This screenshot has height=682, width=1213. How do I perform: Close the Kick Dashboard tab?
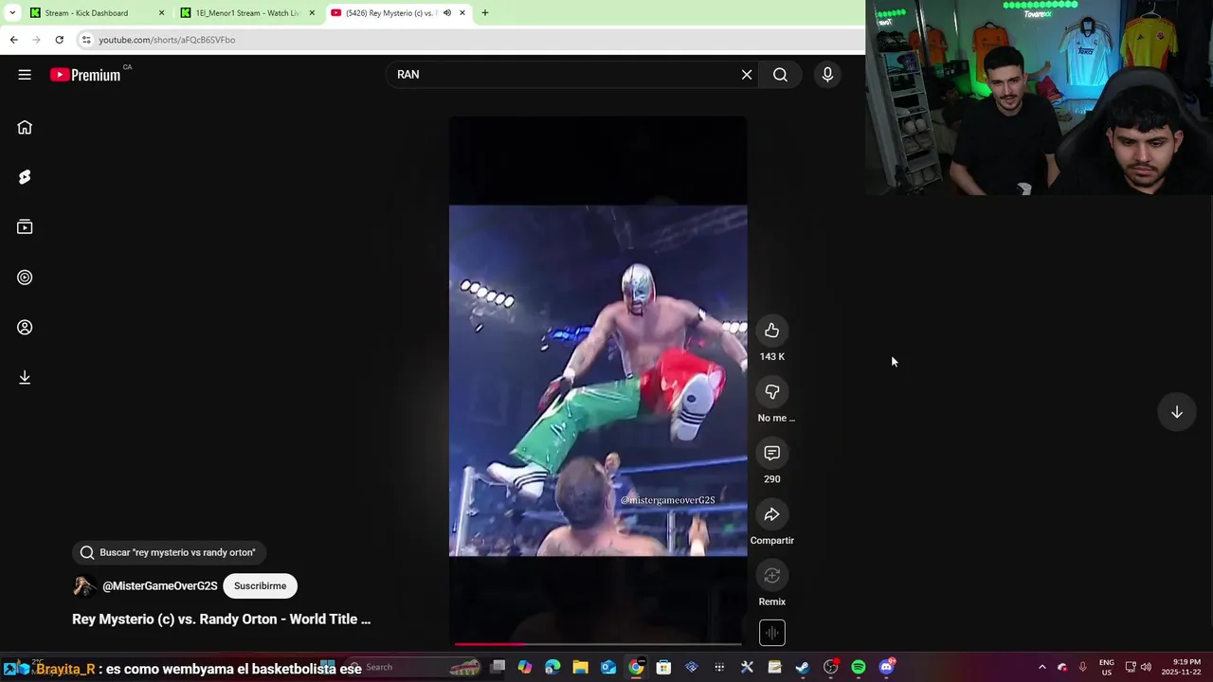point(161,13)
